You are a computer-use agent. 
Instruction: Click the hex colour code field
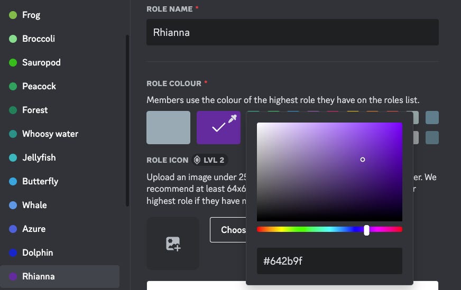point(329,261)
